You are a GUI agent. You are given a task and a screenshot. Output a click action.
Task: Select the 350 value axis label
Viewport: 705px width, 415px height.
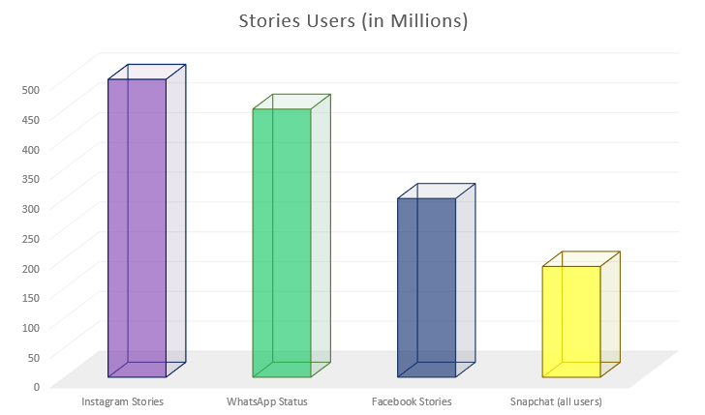[31, 178]
